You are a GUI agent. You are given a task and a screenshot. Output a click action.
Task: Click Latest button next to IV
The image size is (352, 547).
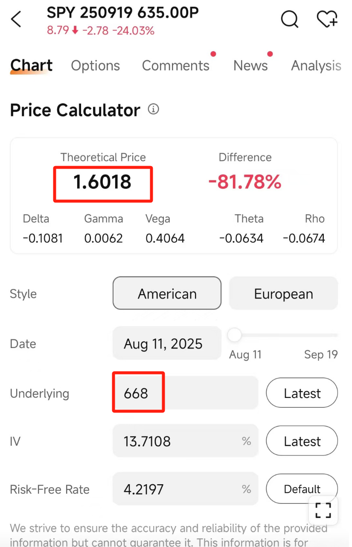[302, 441]
